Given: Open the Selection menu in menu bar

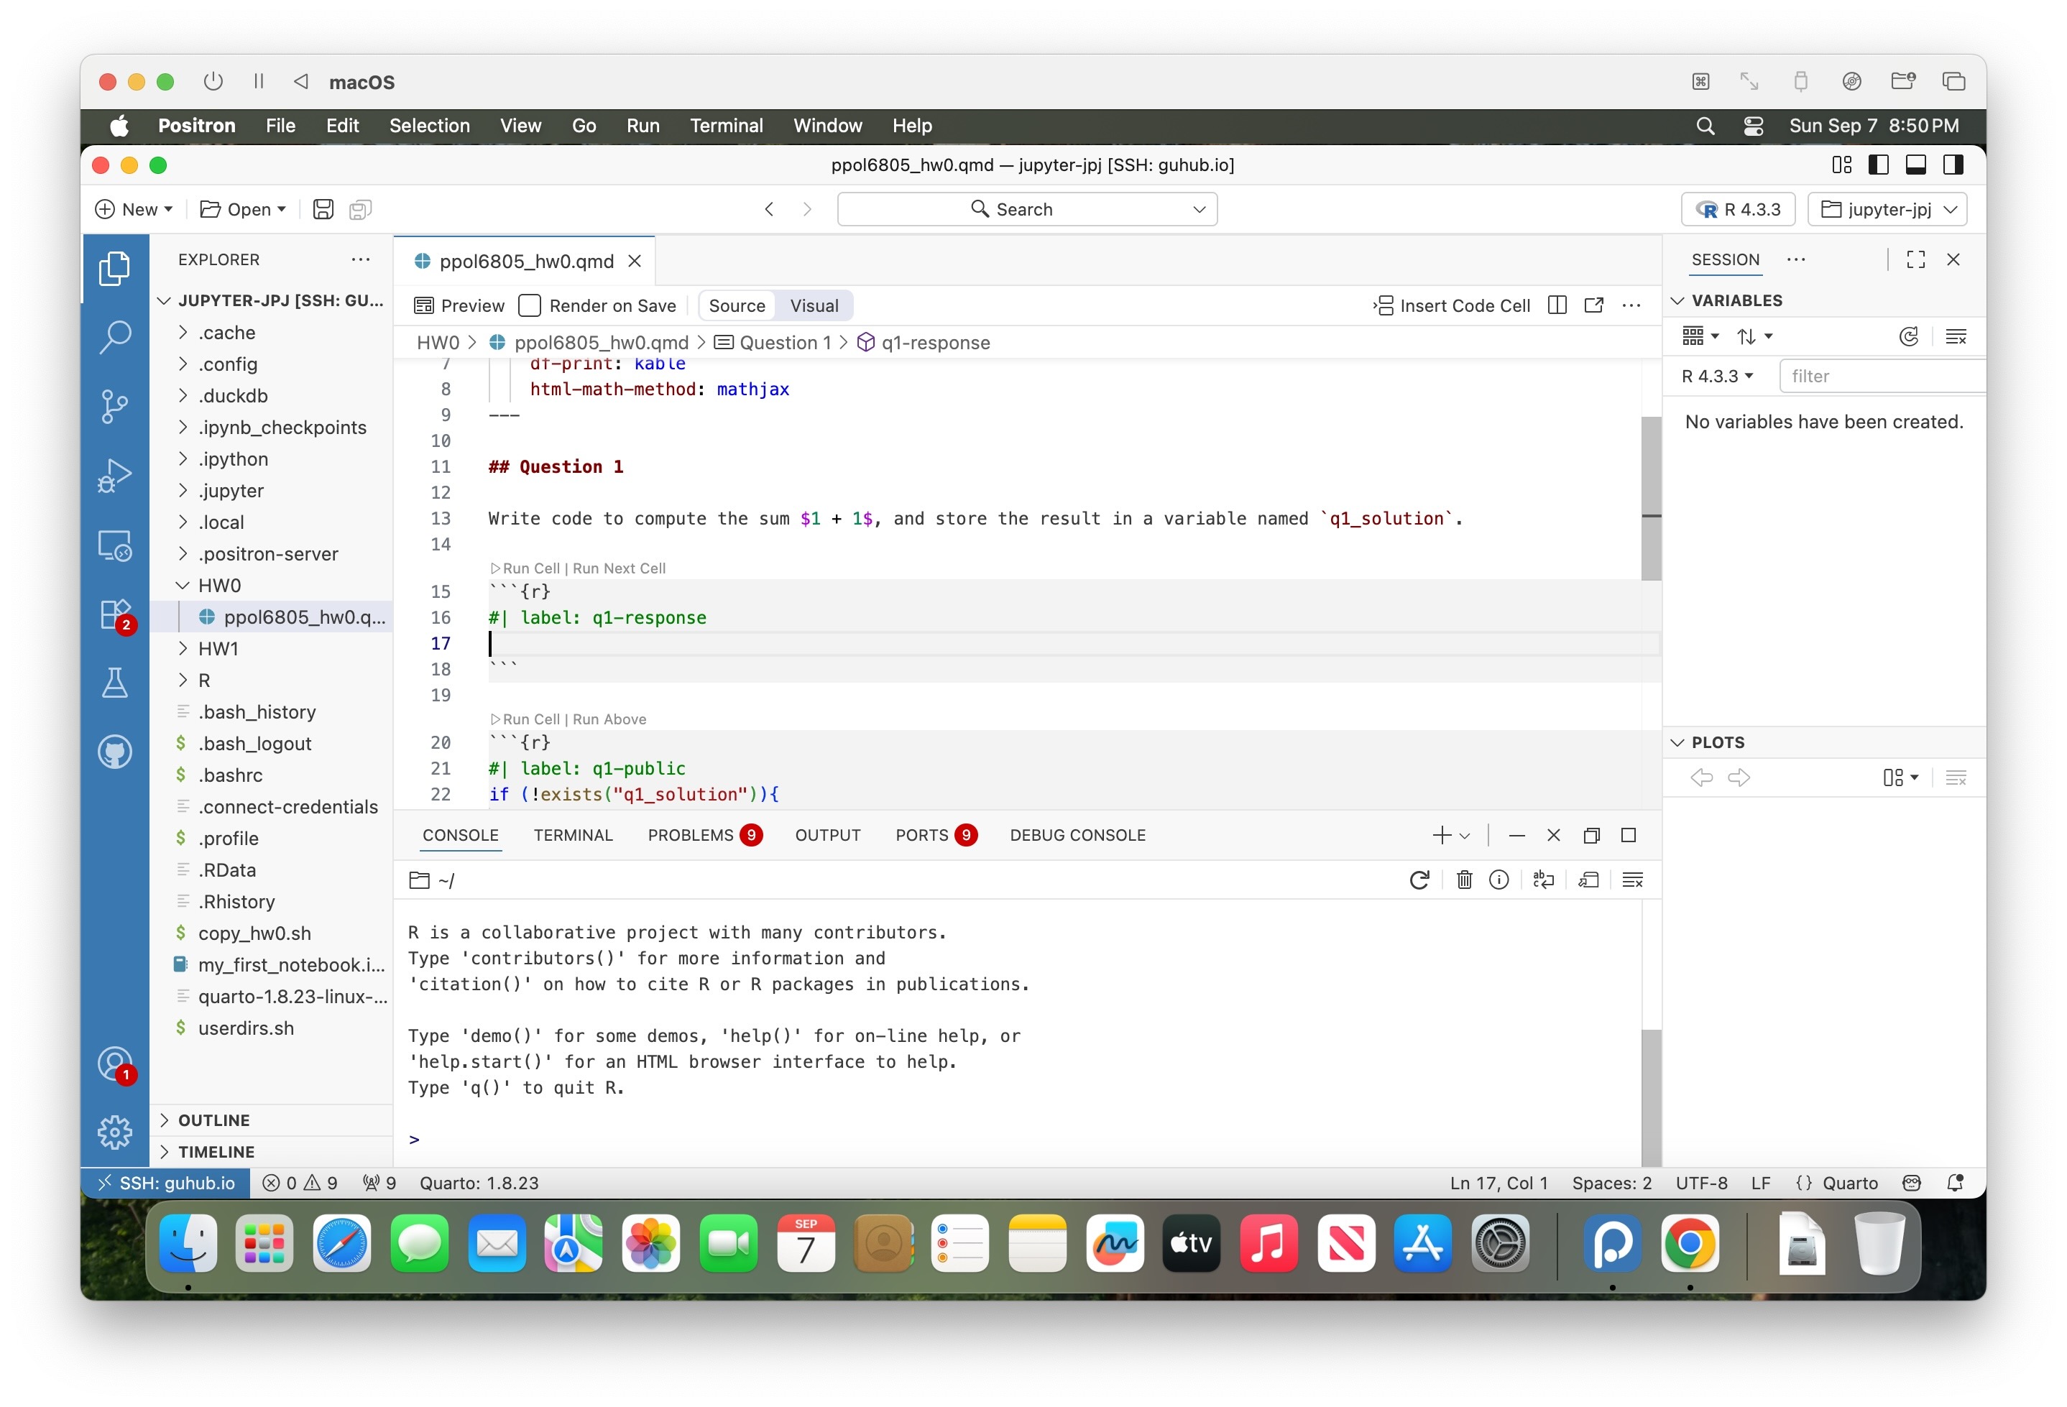Looking at the screenshot, I should pyautogui.click(x=430, y=126).
